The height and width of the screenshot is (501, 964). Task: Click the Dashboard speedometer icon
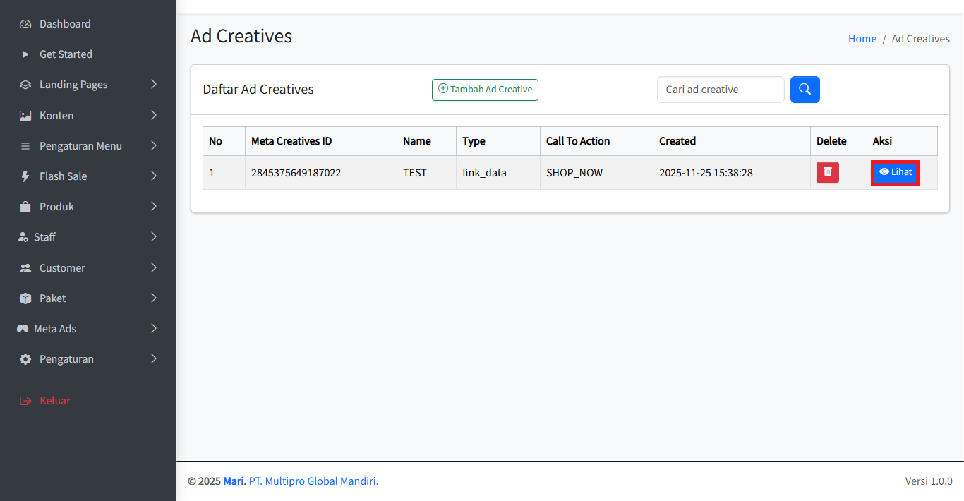pyautogui.click(x=25, y=24)
